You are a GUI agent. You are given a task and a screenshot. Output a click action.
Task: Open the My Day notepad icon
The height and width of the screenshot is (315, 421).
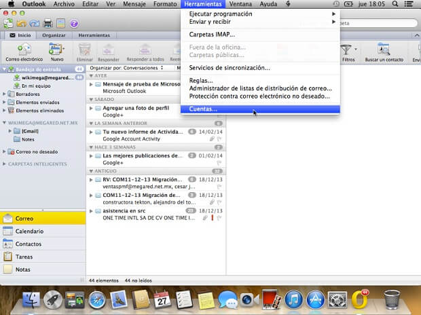click(61, 24)
